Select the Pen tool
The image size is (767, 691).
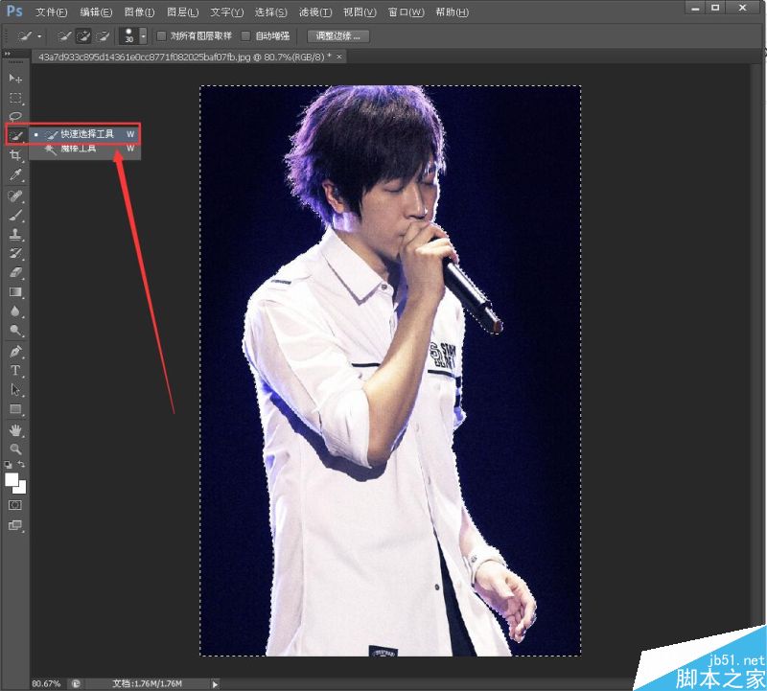(x=15, y=351)
